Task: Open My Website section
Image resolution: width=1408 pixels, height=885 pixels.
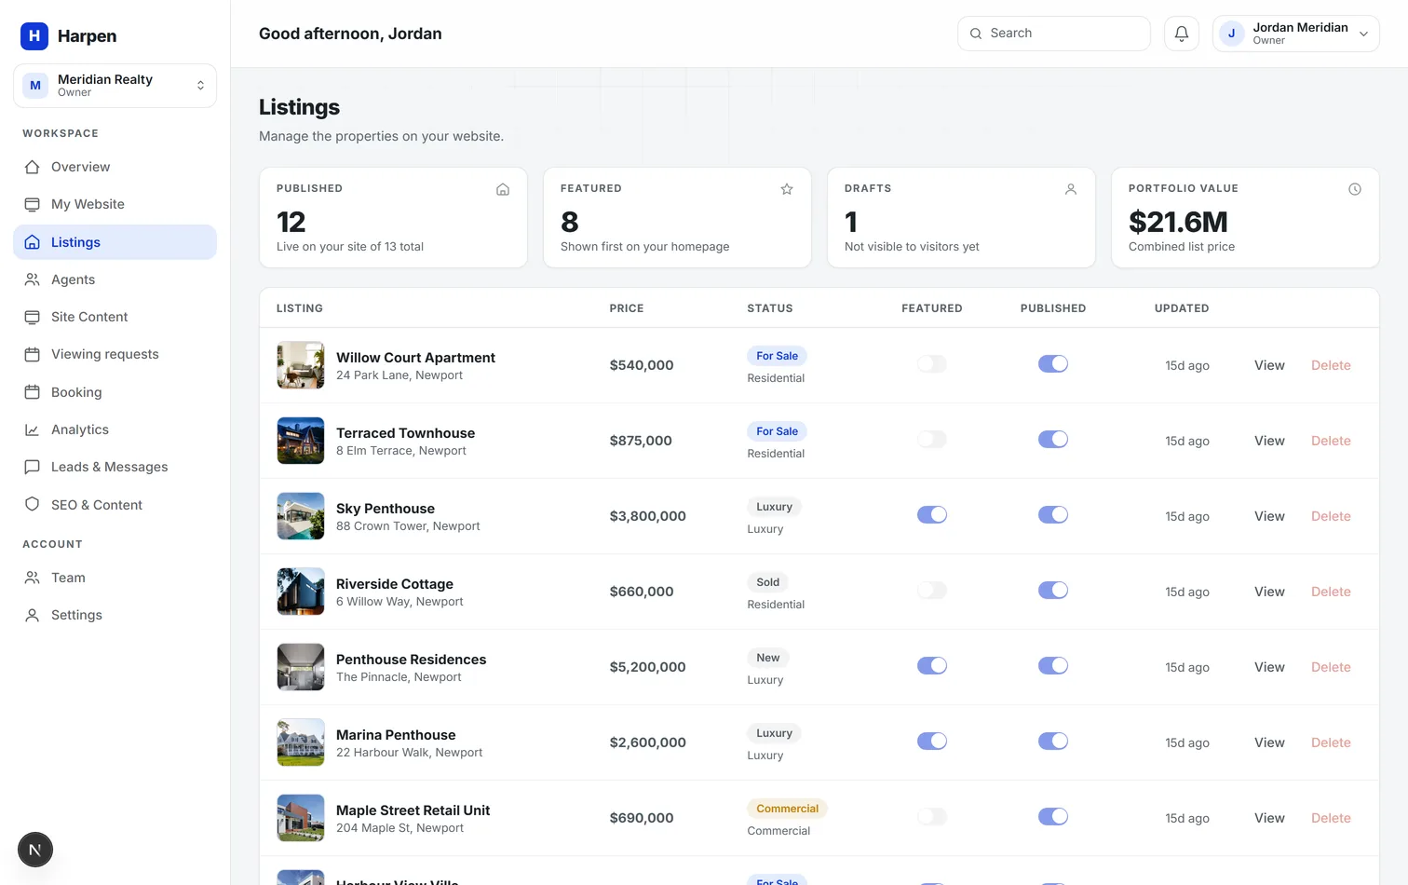Action: (115, 204)
